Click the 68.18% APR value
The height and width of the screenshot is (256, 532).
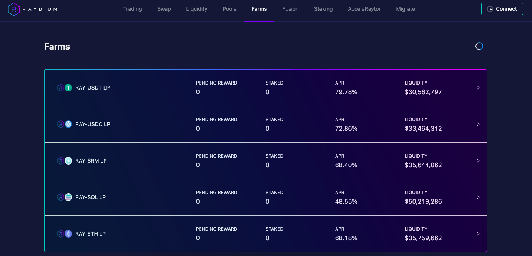(346, 238)
